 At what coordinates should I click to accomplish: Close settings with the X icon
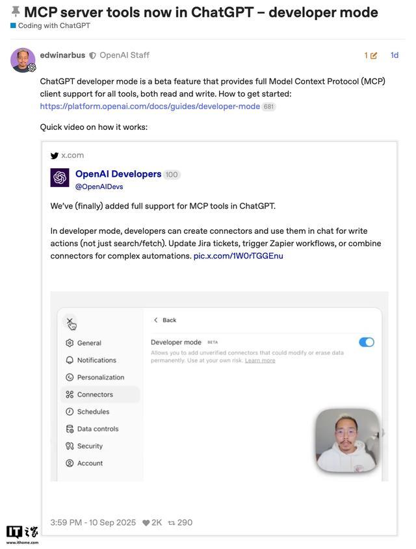[x=70, y=321]
